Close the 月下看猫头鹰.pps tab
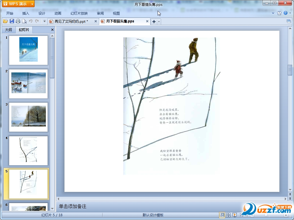 pyautogui.click(x=147, y=21)
